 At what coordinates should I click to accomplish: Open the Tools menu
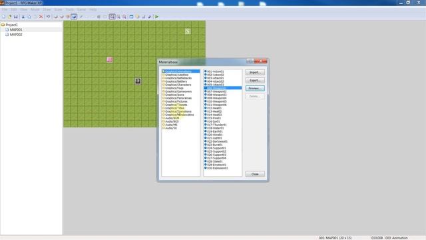click(69, 9)
